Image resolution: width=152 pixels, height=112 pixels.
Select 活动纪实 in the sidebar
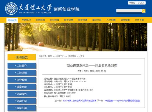(x=22, y=101)
